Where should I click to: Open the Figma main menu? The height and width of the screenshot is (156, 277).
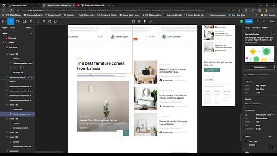click(x=3, y=21)
